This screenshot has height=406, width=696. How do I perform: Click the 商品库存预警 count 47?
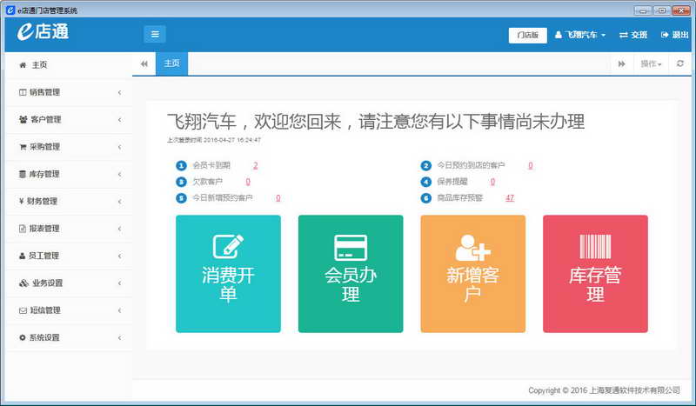510,198
